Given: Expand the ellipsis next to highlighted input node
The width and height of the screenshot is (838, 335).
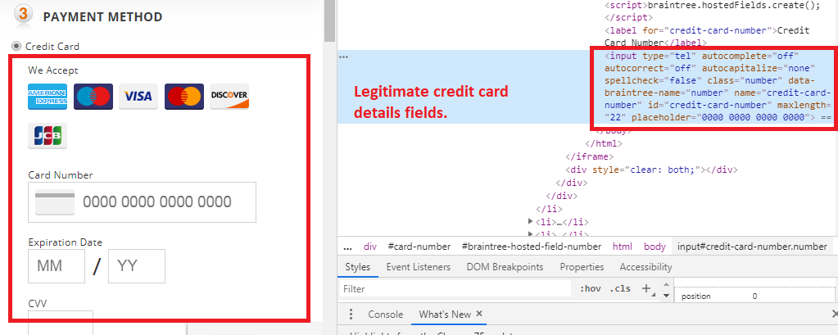Looking at the screenshot, I should tap(344, 57).
